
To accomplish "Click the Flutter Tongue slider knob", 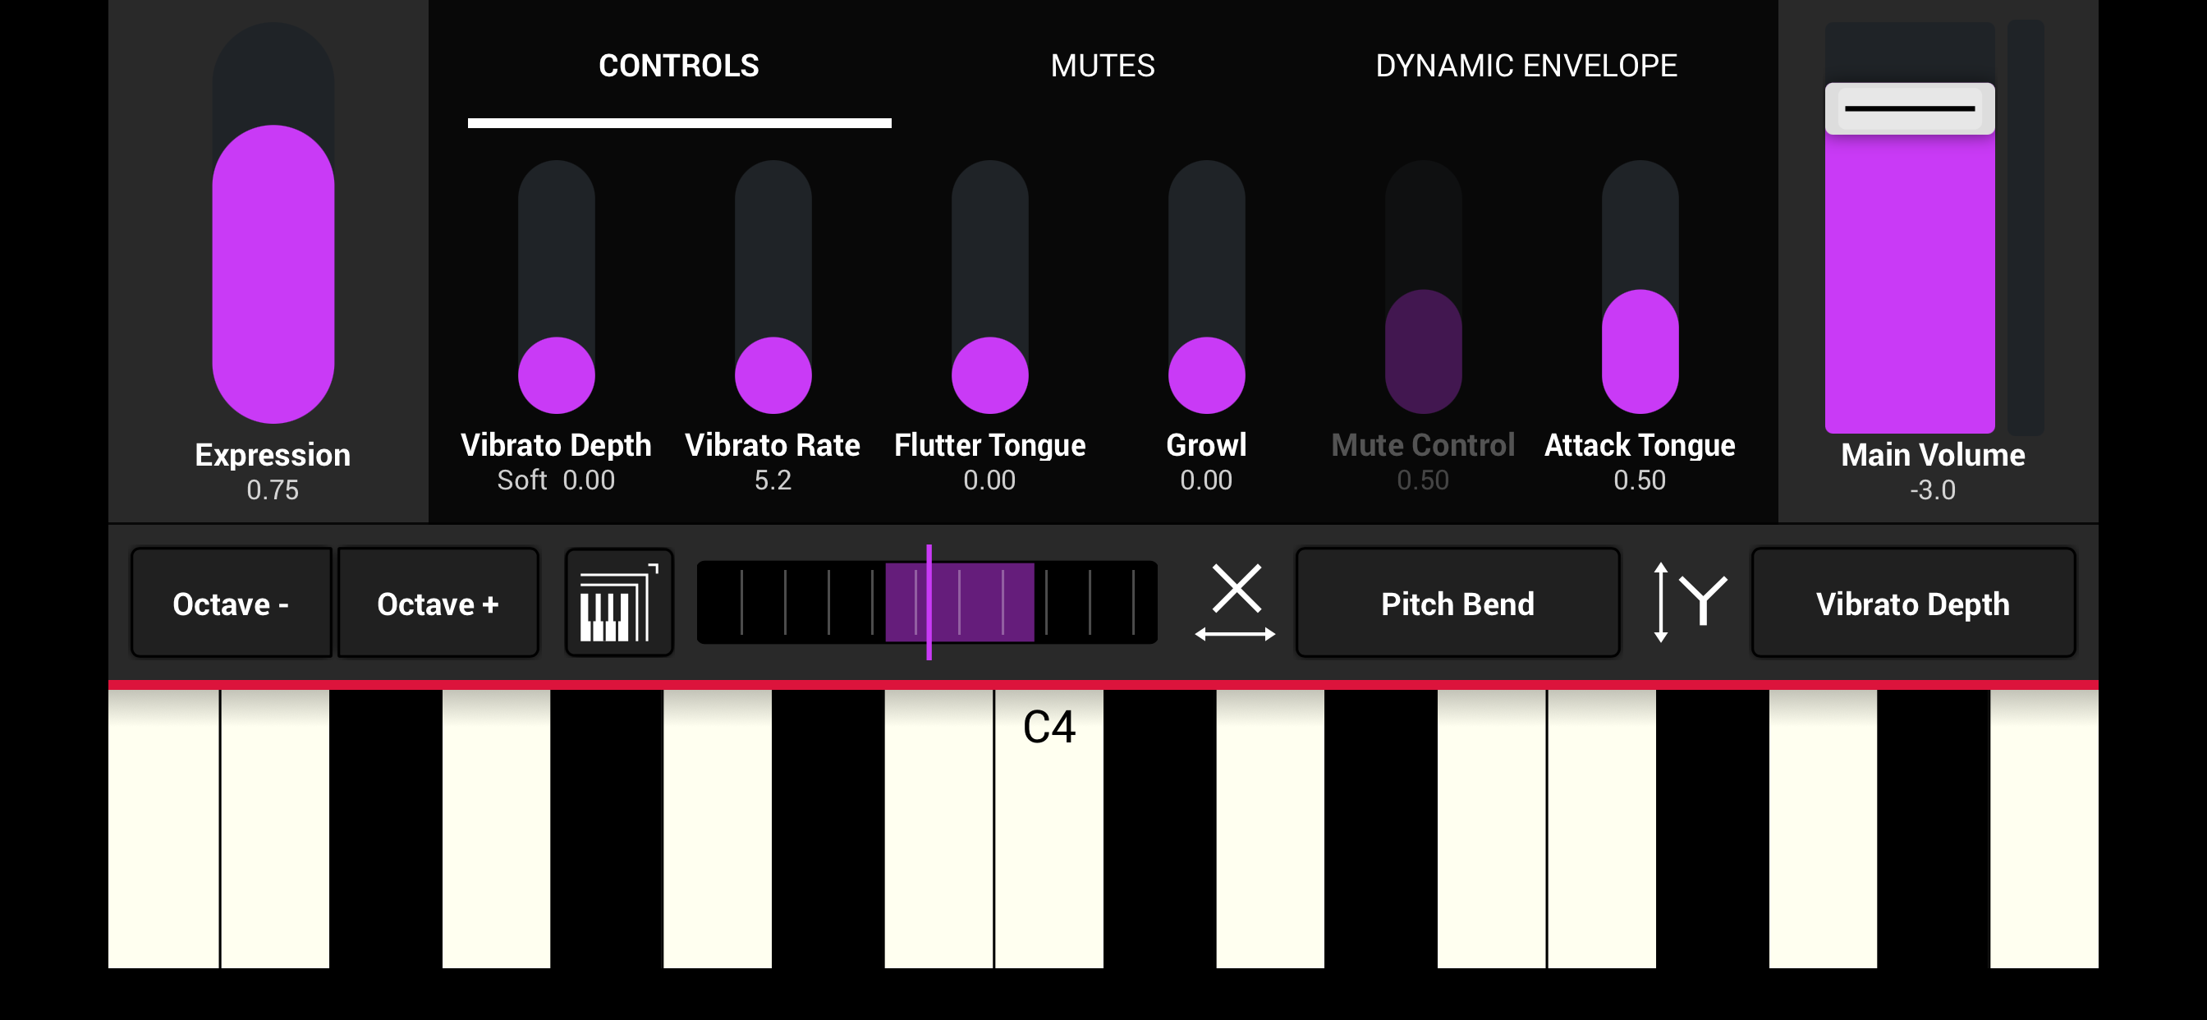I will click(989, 375).
